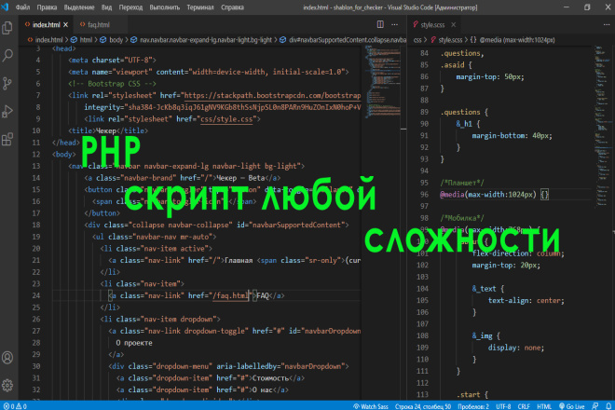Open the Manage gear icon
The width and height of the screenshot is (615, 410).
7,385
